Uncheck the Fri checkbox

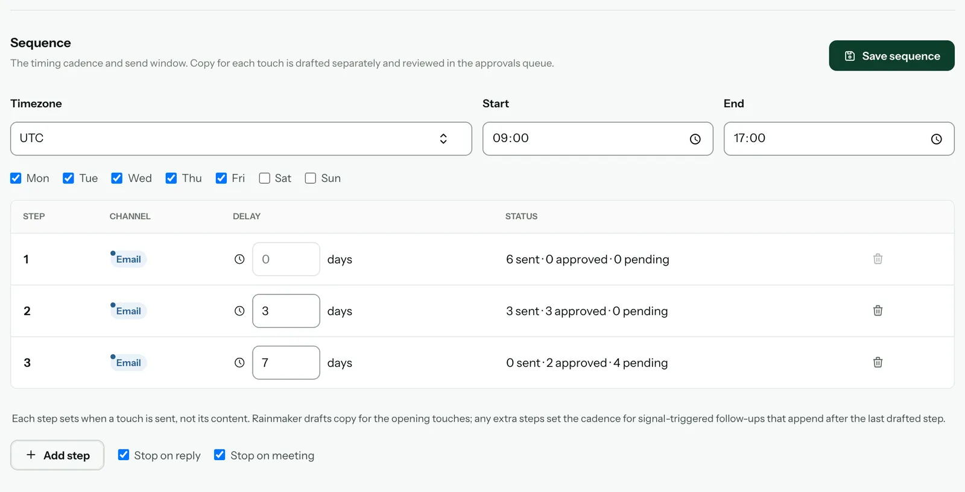coord(221,178)
